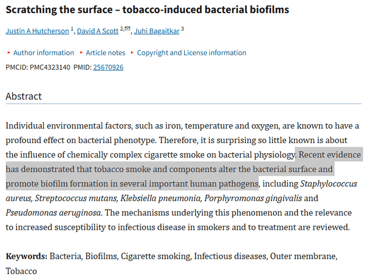Click affiliation superscript 3 after Bagaitkar

coord(182,28)
